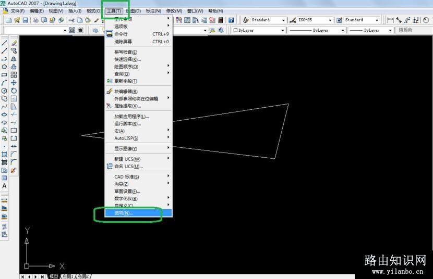Viewport: 433px width, 279px height.
Task: Open the QuickCalc calculator icon
Action: (x=221, y=20)
